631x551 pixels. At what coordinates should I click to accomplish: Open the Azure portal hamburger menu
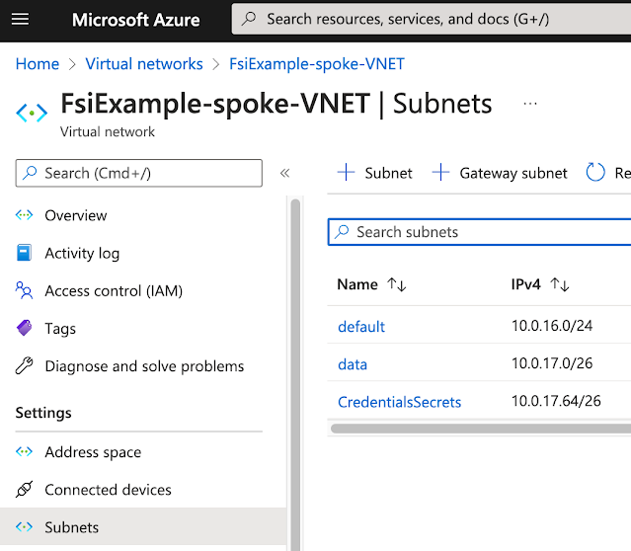22,19
